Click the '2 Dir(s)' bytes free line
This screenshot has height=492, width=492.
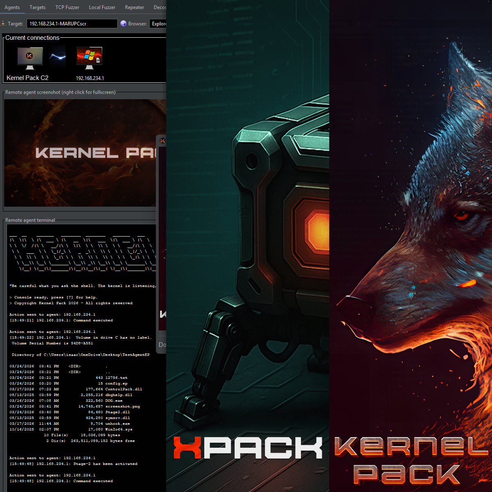[x=91, y=441]
